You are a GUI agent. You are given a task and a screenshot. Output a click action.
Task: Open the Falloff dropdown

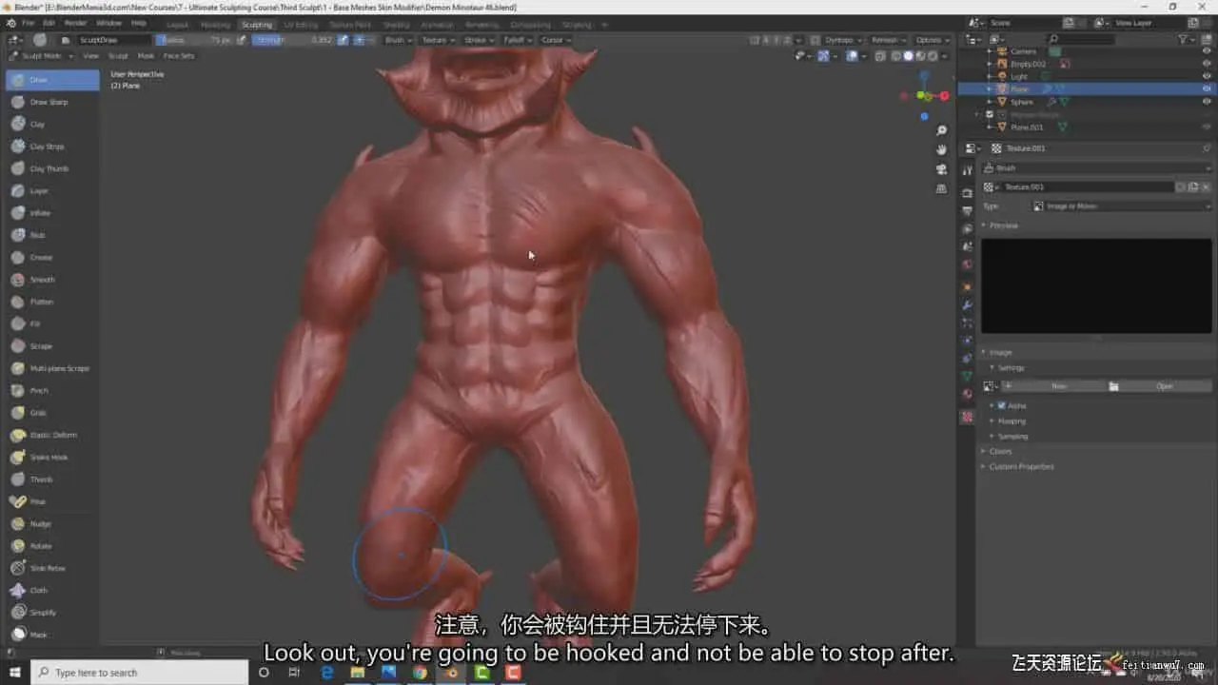tap(518, 40)
